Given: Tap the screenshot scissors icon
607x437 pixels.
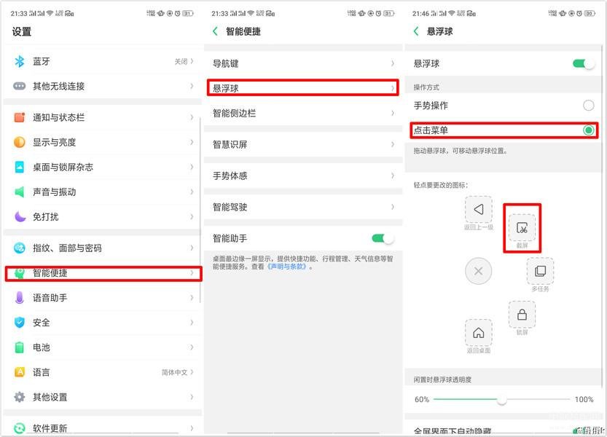Looking at the screenshot, I should (522, 227).
